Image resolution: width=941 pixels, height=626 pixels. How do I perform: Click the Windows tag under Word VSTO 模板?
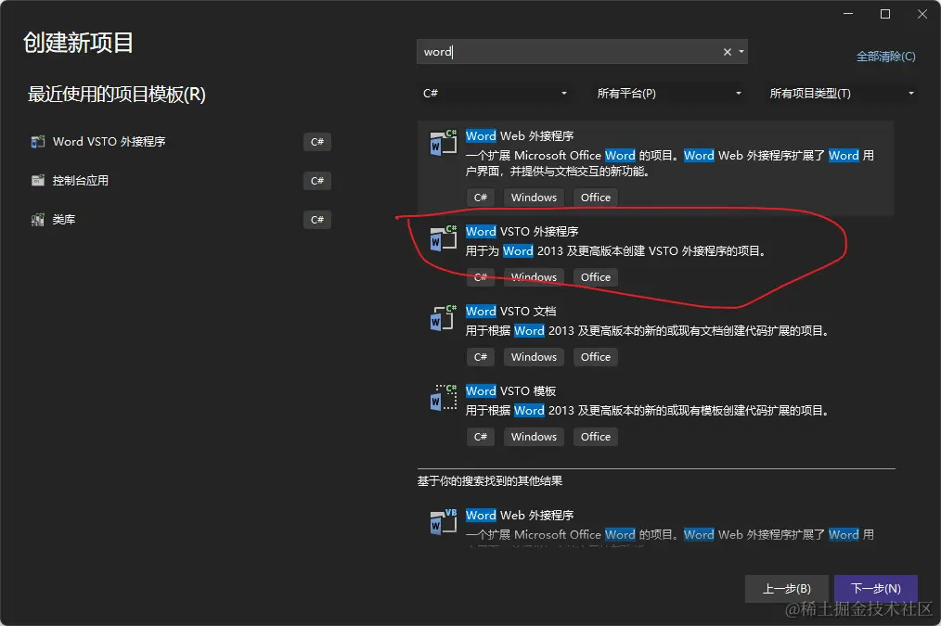coord(535,437)
